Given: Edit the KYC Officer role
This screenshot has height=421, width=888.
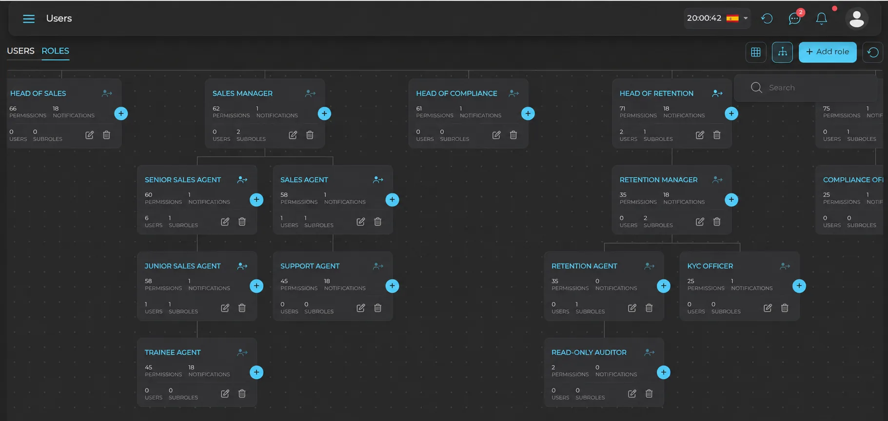Looking at the screenshot, I should click(x=768, y=308).
